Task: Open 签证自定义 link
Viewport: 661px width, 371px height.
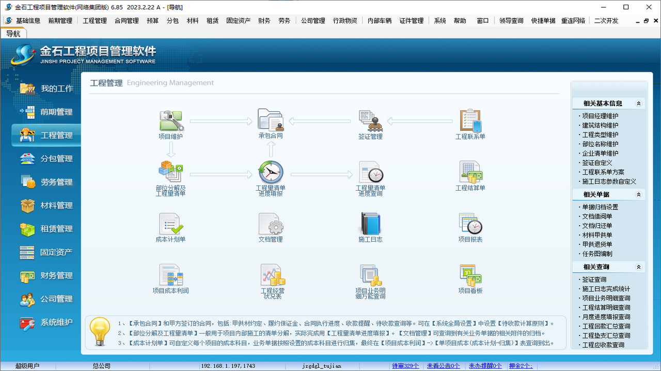Action: (597, 163)
